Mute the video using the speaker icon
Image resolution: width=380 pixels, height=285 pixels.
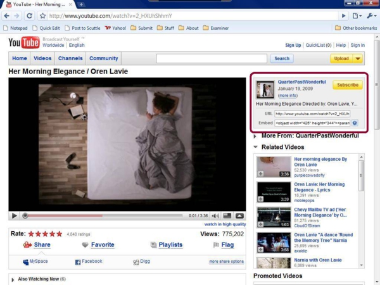click(x=215, y=216)
